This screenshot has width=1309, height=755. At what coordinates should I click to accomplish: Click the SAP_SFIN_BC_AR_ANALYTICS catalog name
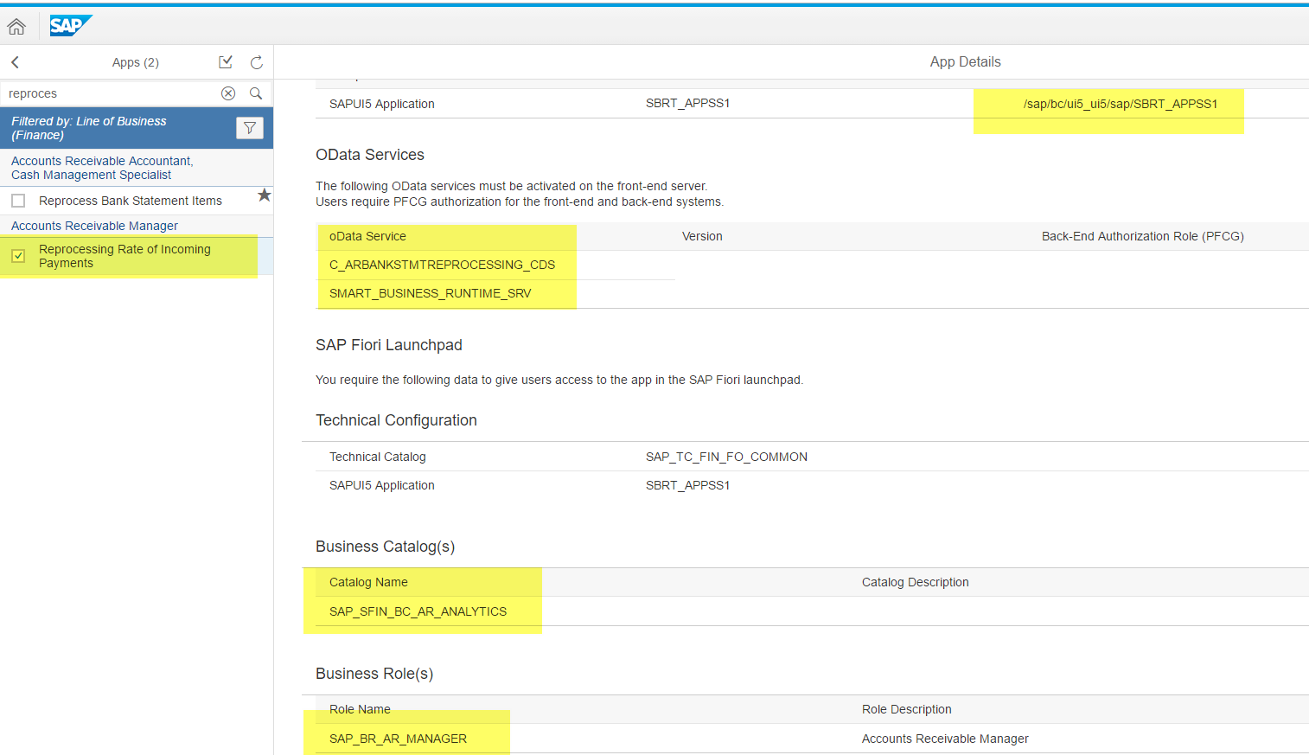point(418,611)
